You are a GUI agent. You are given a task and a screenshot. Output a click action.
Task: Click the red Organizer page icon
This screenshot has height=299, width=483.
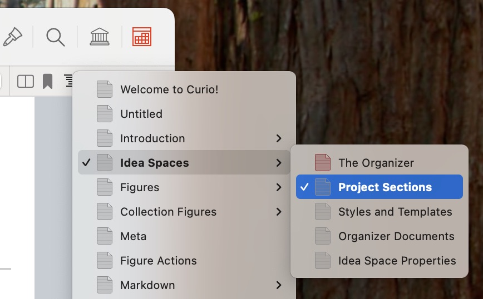click(x=323, y=163)
